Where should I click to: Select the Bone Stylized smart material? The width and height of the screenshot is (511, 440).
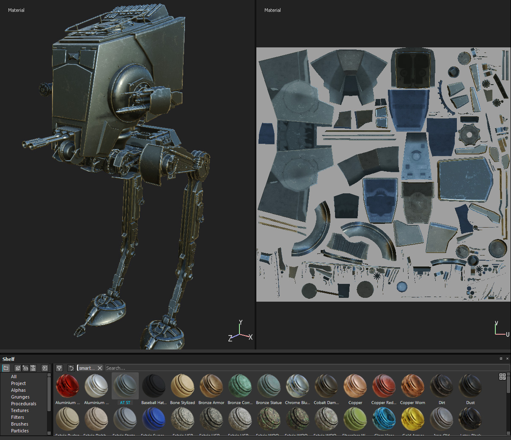(x=182, y=389)
